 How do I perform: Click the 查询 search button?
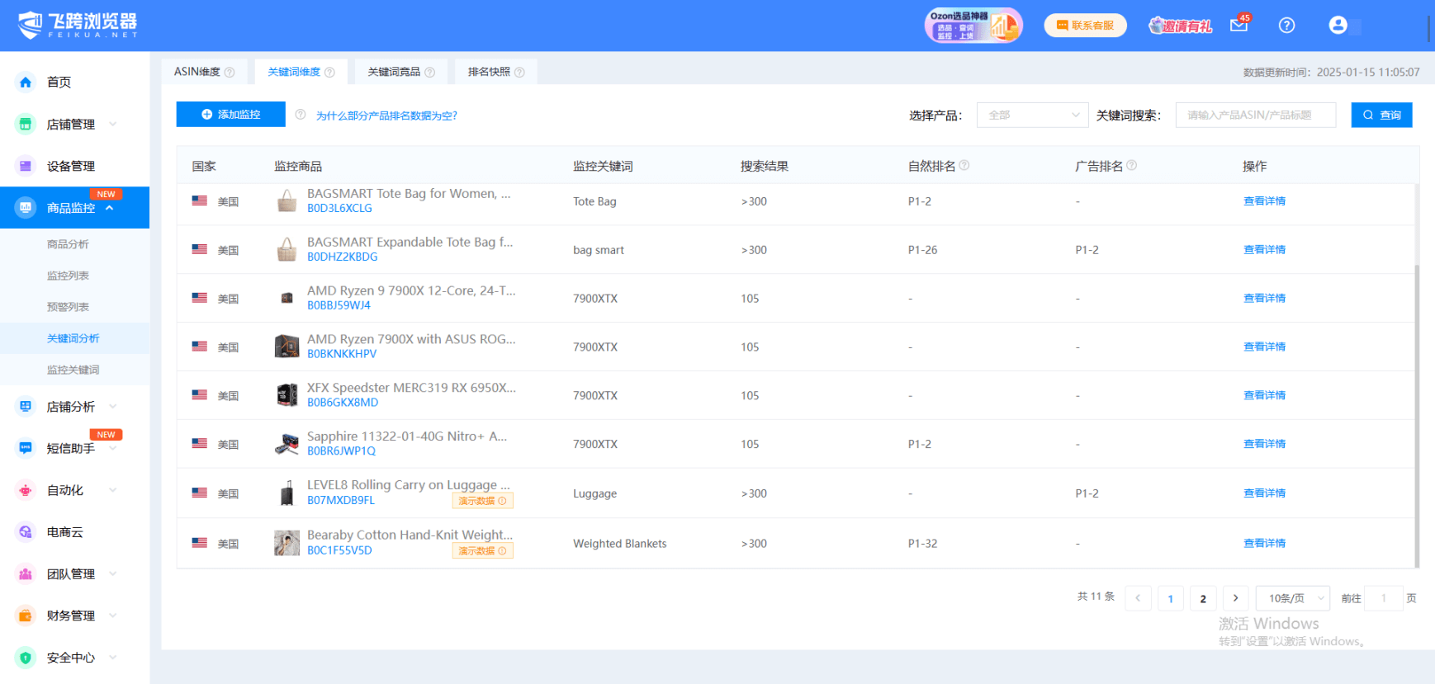coord(1381,115)
